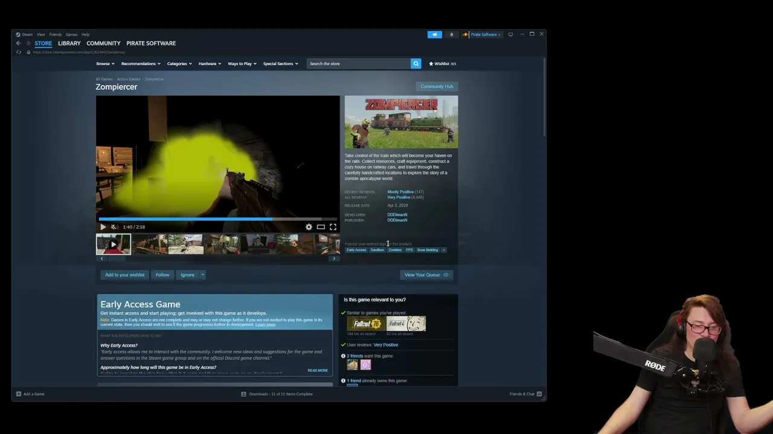Click the Follow button
This screenshot has height=434, width=773.
pyautogui.click(x=162, y=275)
